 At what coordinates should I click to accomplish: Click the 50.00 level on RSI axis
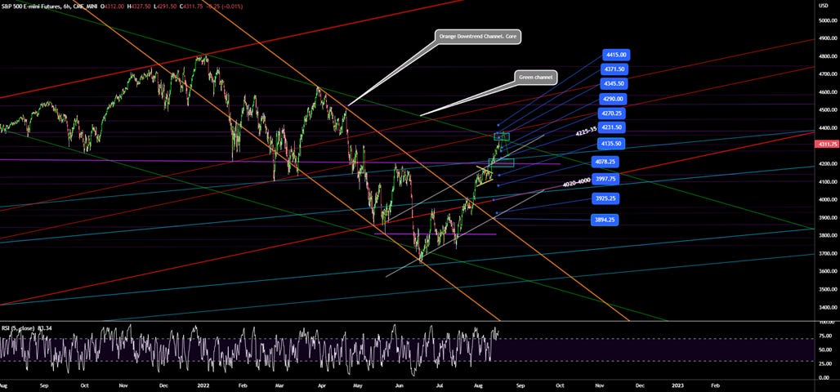click(825, 350)
